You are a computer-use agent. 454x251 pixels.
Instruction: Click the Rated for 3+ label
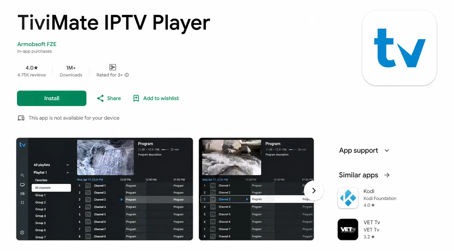[x=110, y=75]
